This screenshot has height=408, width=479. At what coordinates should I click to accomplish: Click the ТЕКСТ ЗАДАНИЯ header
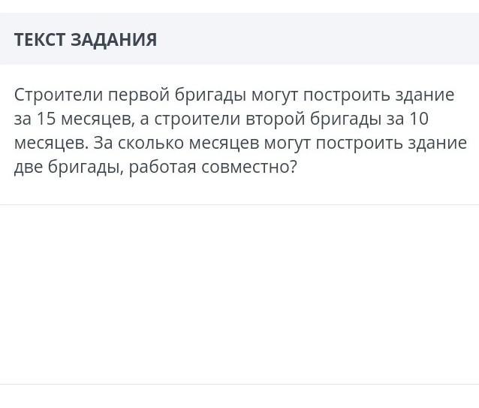click(86, 40)
